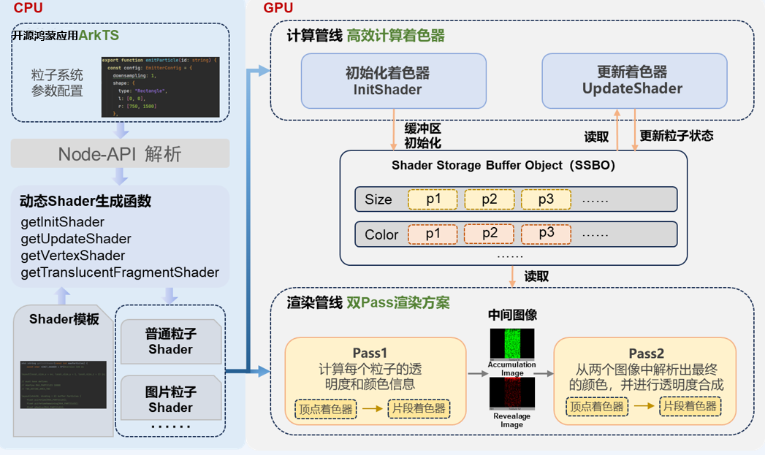Image resolution: width=765 pixels, height=455 pixels.
Task: Click the 片段着色器 badge inside Pass2
Action: (690, 407)
